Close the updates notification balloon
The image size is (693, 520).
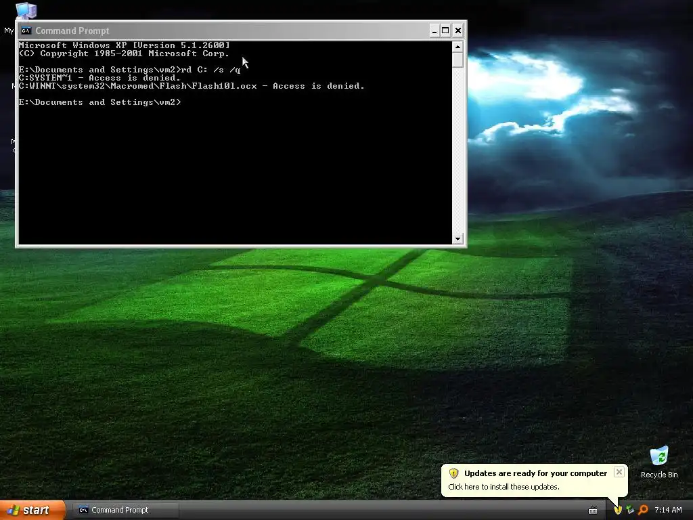[619, 472]
